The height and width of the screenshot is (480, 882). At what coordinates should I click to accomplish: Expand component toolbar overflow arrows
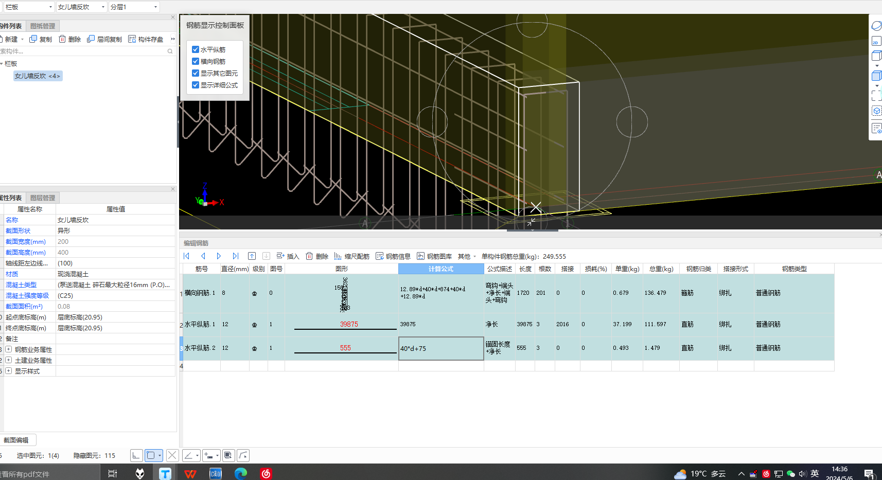tap(173, 39)
